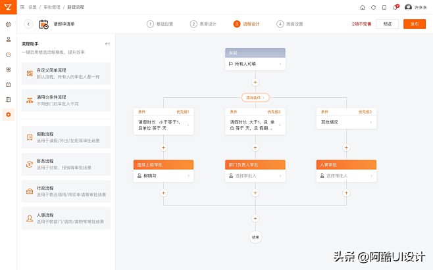Image resolution: width=433 pixels, height=270 pixels.
Task: Select step 3 流程设计
Action: click(246, 24)
